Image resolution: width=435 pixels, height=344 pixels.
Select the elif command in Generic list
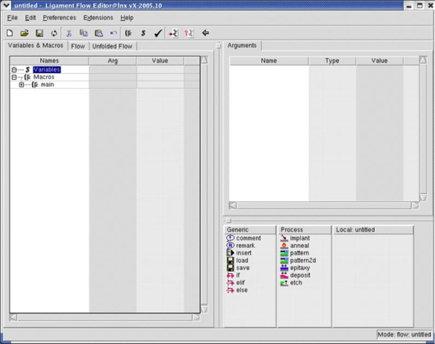tap(235, 283)
